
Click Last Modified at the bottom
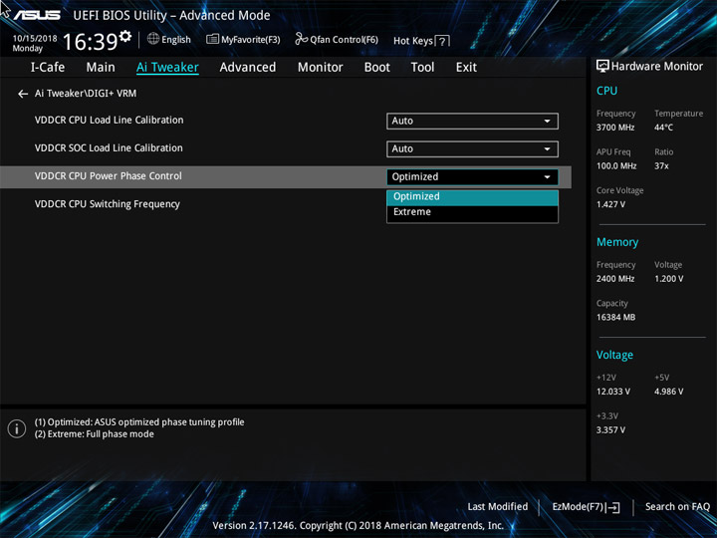[x=498, y=507]
